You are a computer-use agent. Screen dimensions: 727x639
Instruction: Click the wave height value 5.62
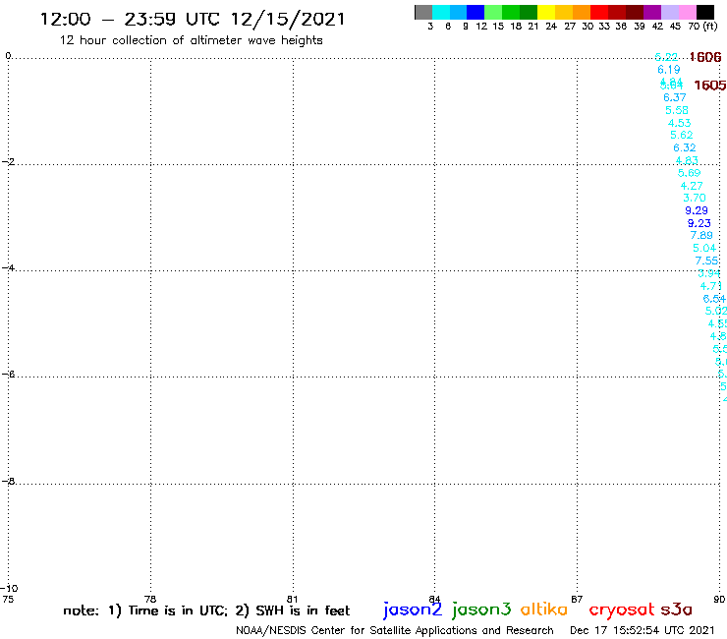pos(682,135)
